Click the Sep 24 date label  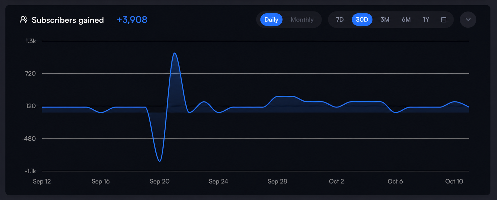[x=218, y=181]
